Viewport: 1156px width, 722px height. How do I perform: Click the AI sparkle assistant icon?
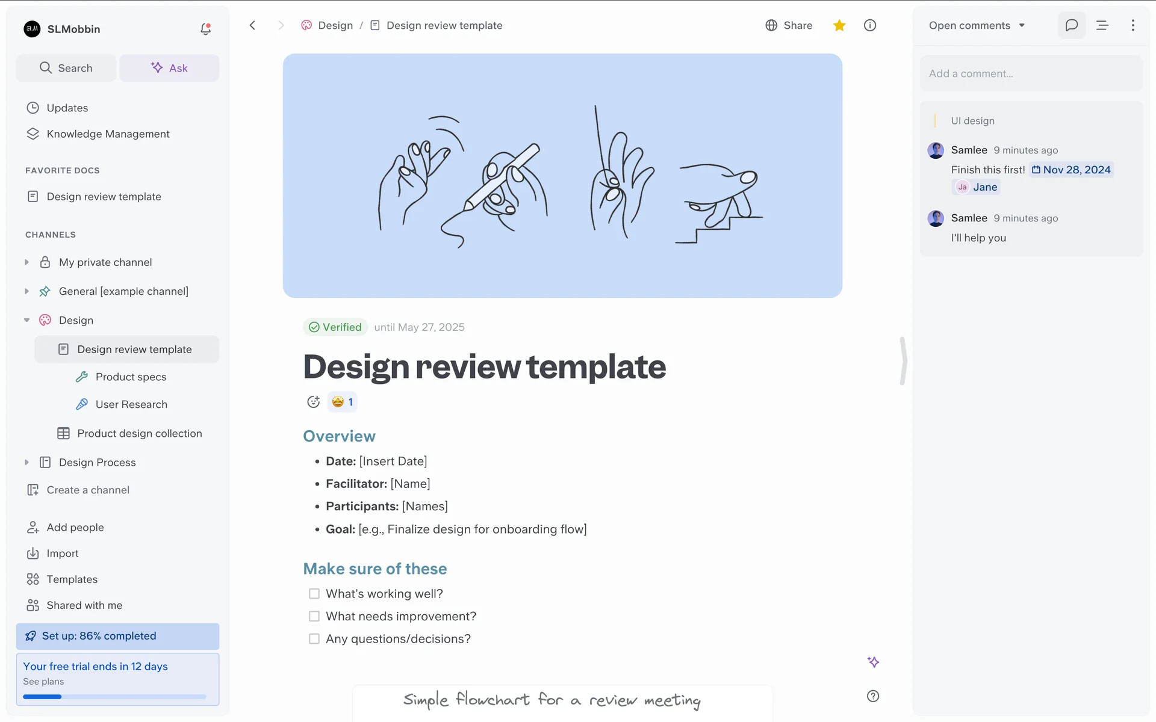pyautogui.click(x=873, y=662)
